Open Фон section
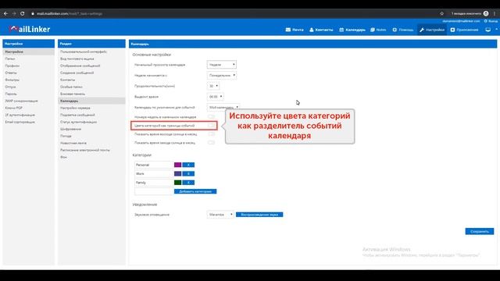Screen dimensions: 500x281 pyautogui.click(x=91, y=157)
